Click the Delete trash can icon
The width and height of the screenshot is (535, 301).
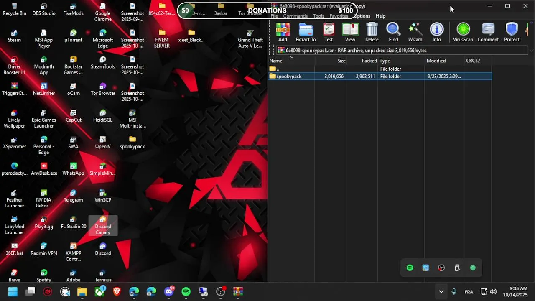372,33
